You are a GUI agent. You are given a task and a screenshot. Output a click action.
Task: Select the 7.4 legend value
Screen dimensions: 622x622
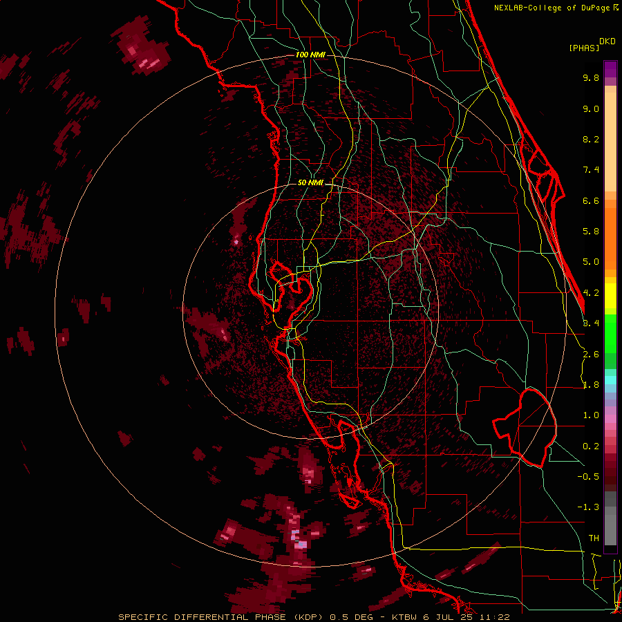(591, 170)
